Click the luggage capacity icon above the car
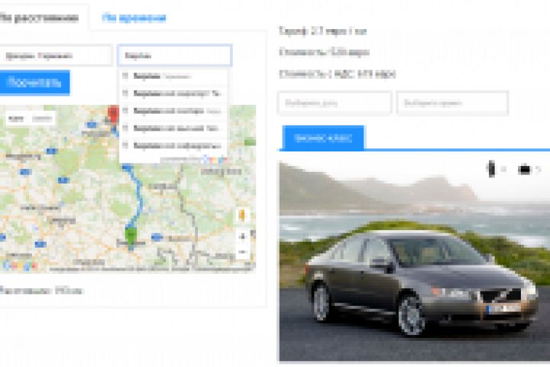Screen dimensions: 550x367 click(524, 170)
